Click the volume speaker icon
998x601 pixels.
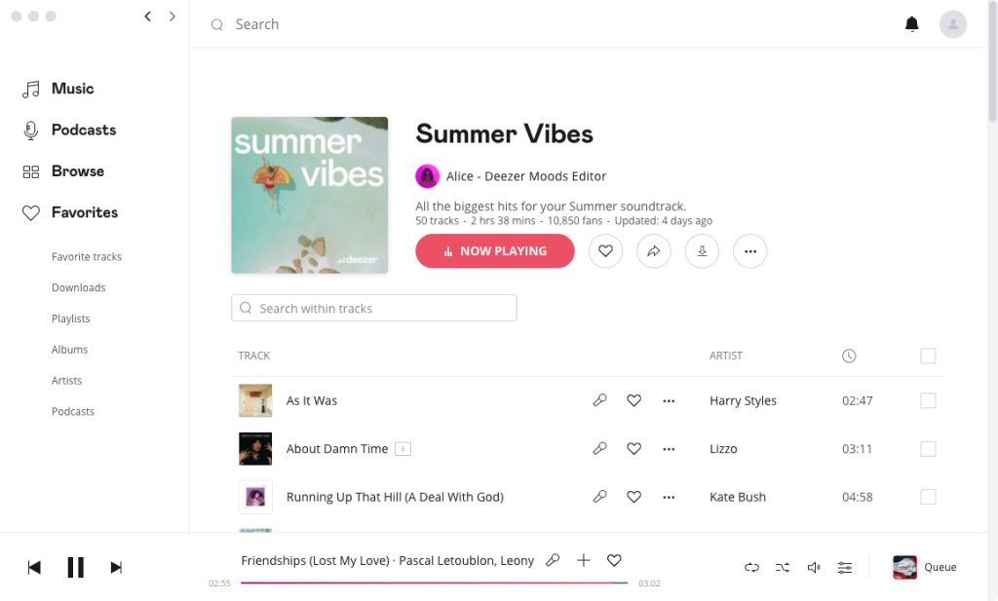point(814,567)
